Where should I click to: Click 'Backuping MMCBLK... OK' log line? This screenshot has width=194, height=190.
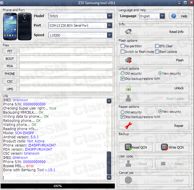click(23, 112)
